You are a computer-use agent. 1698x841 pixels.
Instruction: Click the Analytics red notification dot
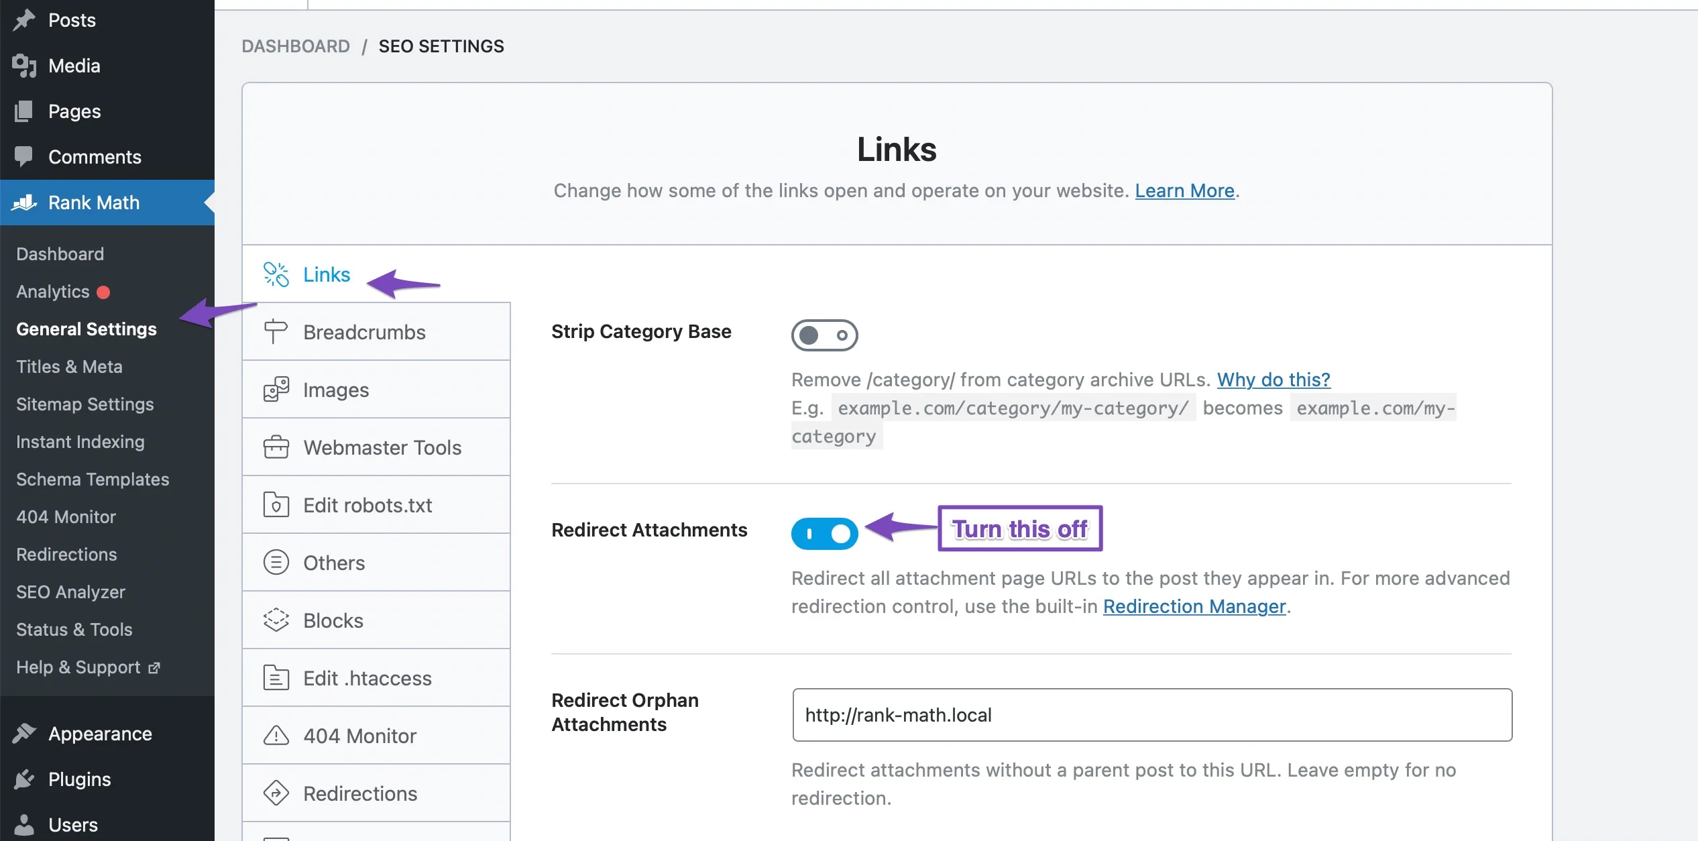[103, 292]
